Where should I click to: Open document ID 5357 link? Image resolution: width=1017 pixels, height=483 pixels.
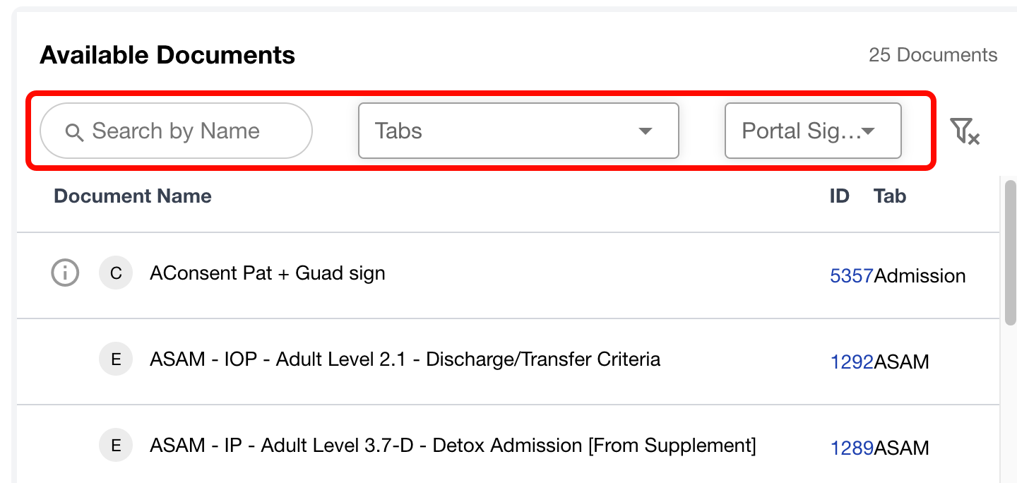(852, 275)
